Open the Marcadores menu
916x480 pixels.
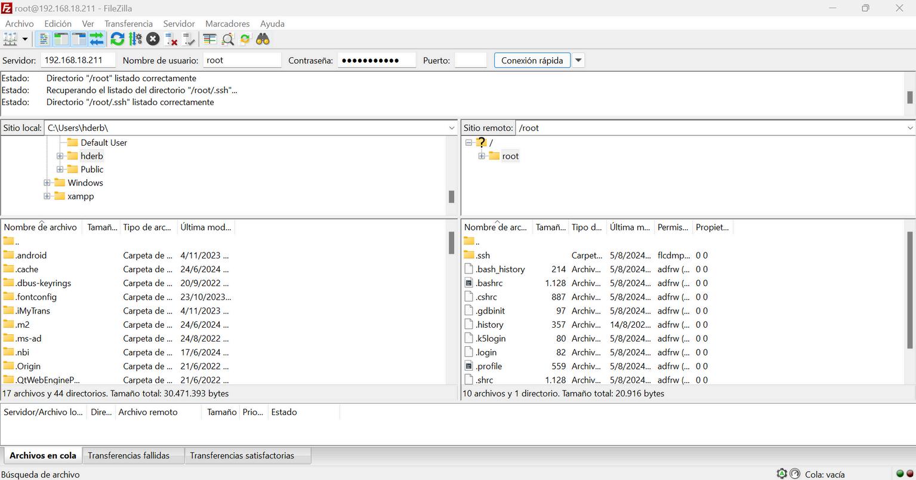tap(227, 24)
